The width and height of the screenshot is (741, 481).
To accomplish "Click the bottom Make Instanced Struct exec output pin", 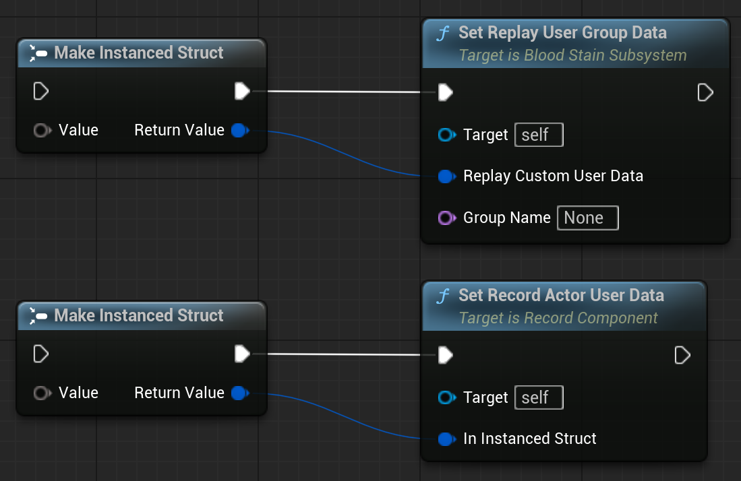I will [242, 354].
